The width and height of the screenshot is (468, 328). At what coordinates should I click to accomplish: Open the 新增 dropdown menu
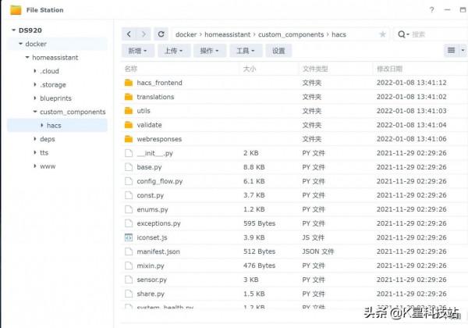138,51
